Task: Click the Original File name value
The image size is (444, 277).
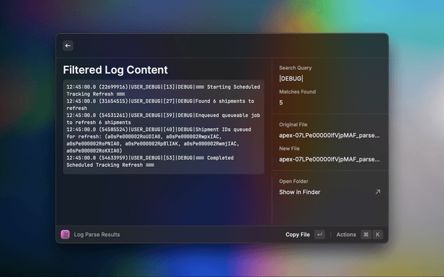Action: tap(330, 134)
